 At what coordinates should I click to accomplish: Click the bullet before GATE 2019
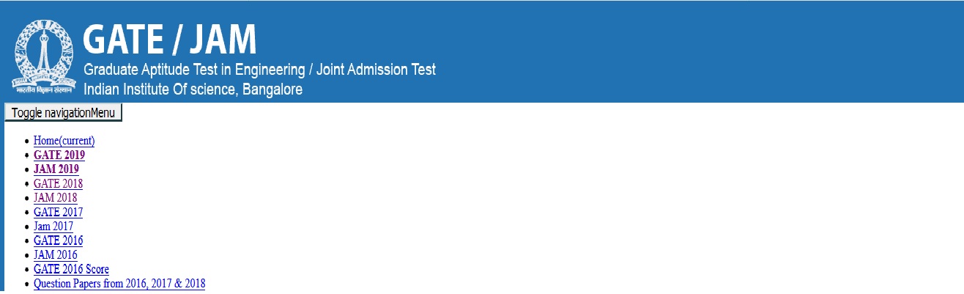click(27, 155)
